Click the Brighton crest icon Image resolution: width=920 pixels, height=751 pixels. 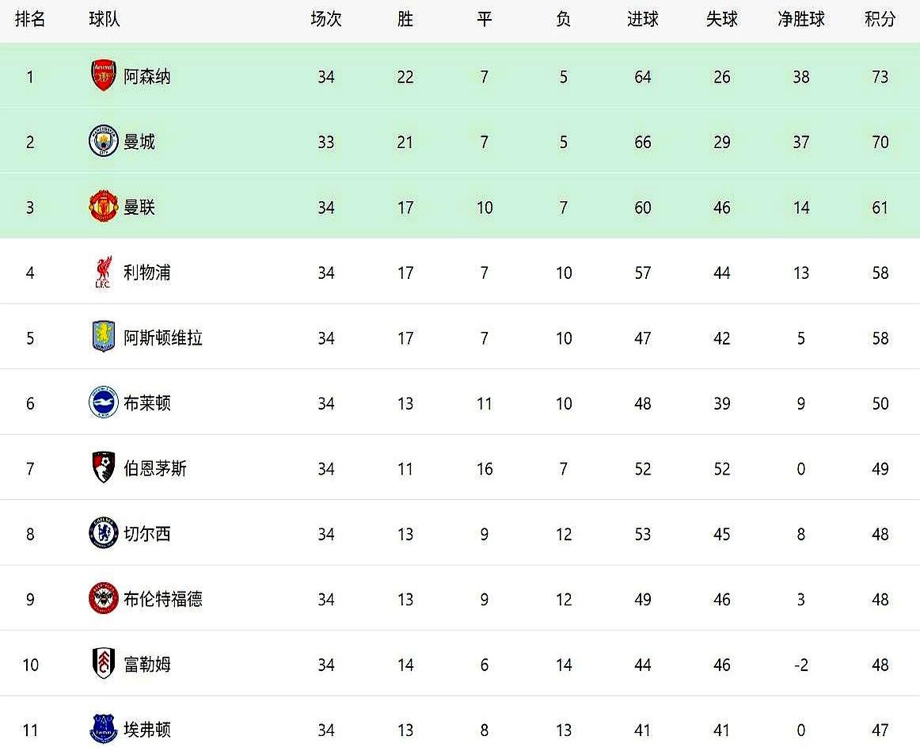tap(104, 402)
